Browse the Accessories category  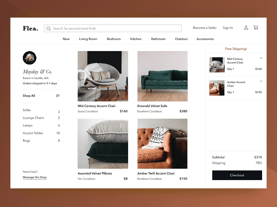pyautogui.click(x=205, y=39)
